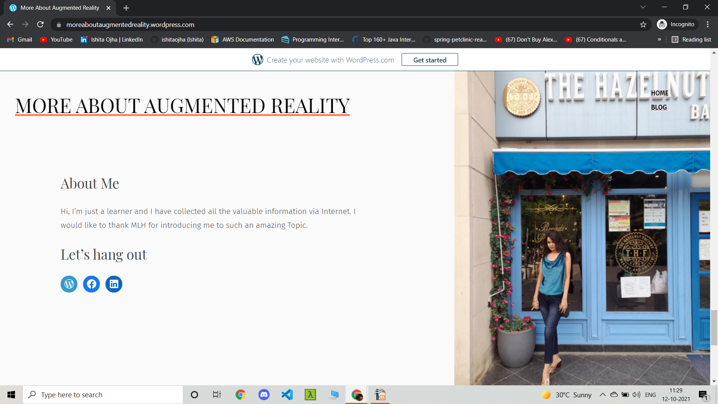Open the Facebook social link
The width and height of the screenshot is (718, 404).
coord(91,284)
